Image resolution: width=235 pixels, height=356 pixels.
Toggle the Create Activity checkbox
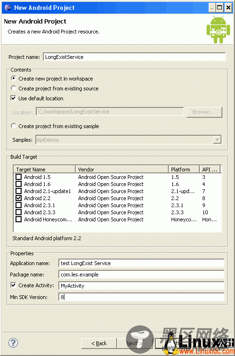[13, 285]
